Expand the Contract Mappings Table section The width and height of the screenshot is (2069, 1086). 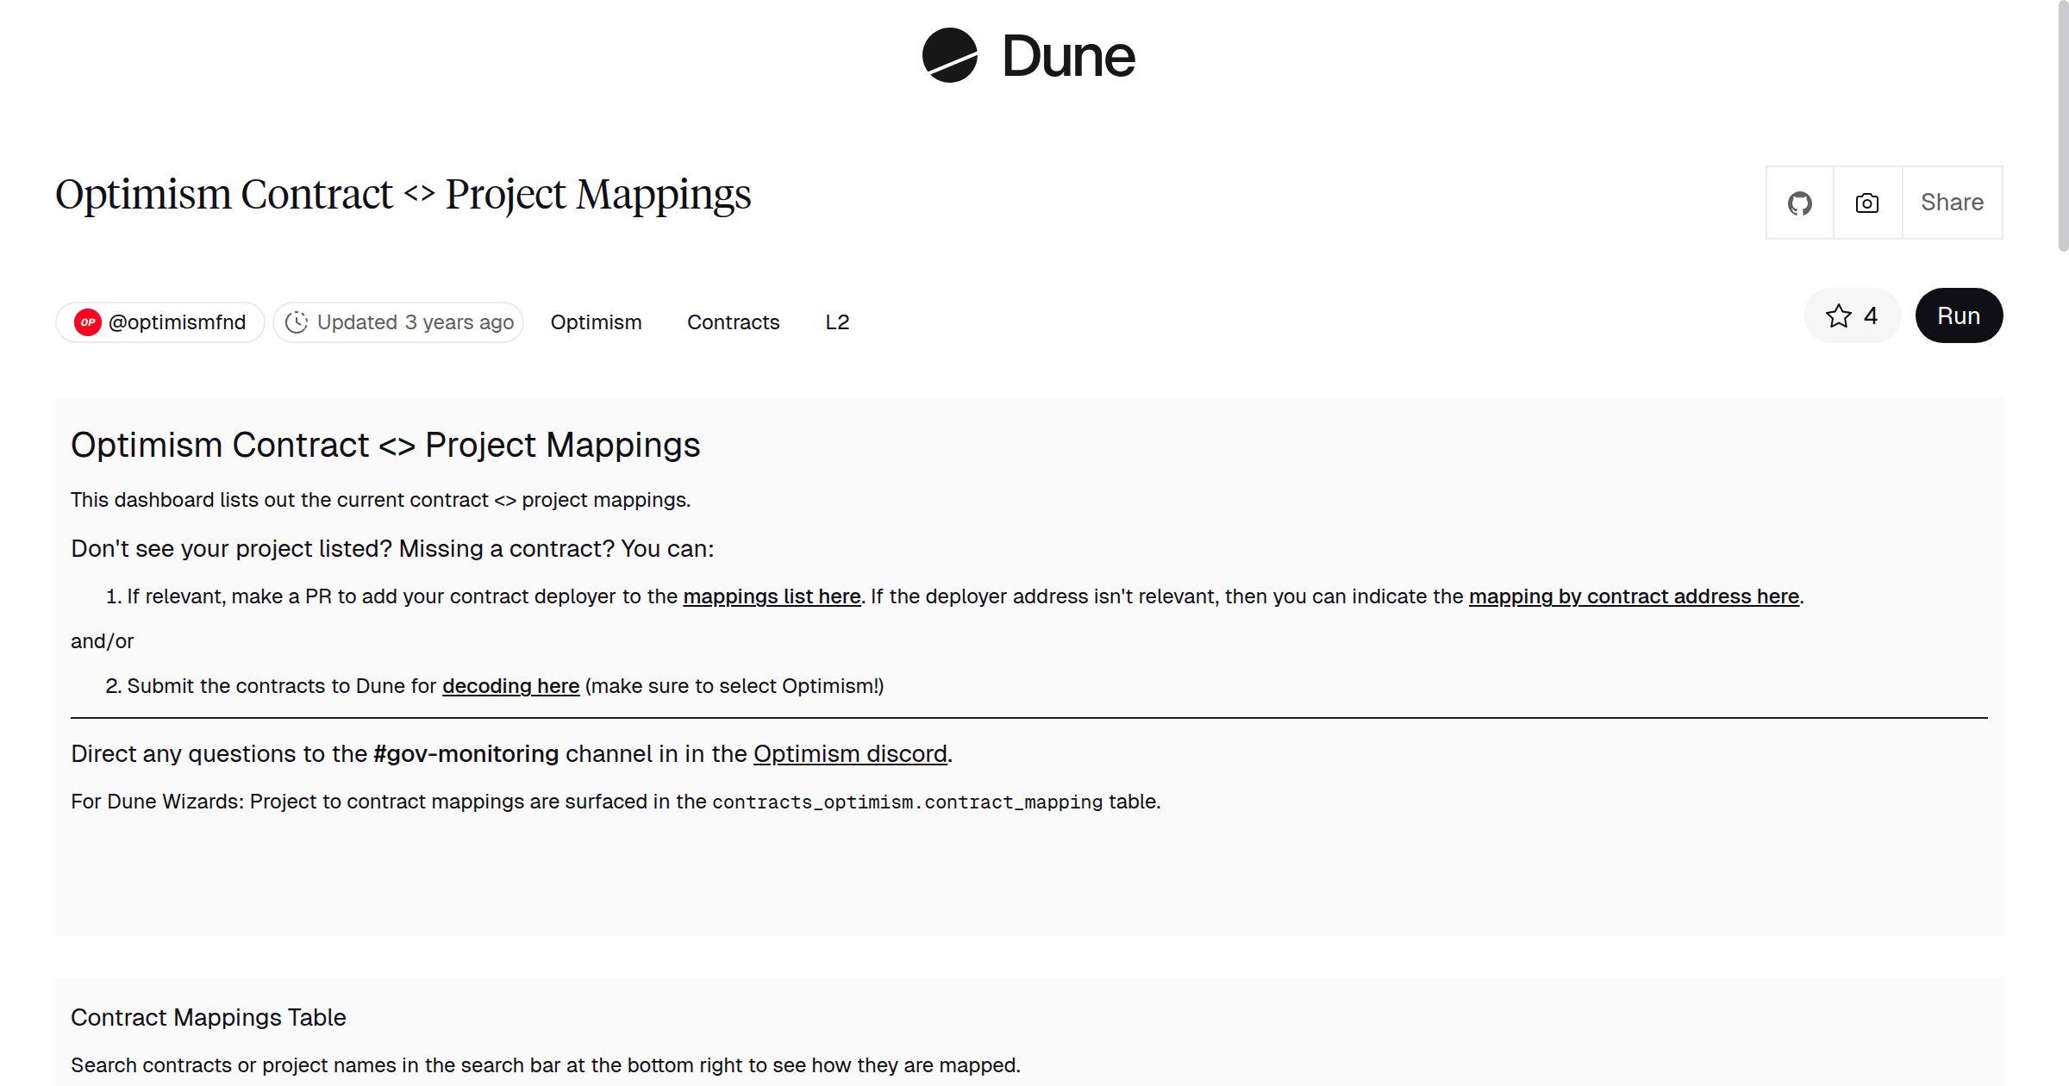point(209,1017)
